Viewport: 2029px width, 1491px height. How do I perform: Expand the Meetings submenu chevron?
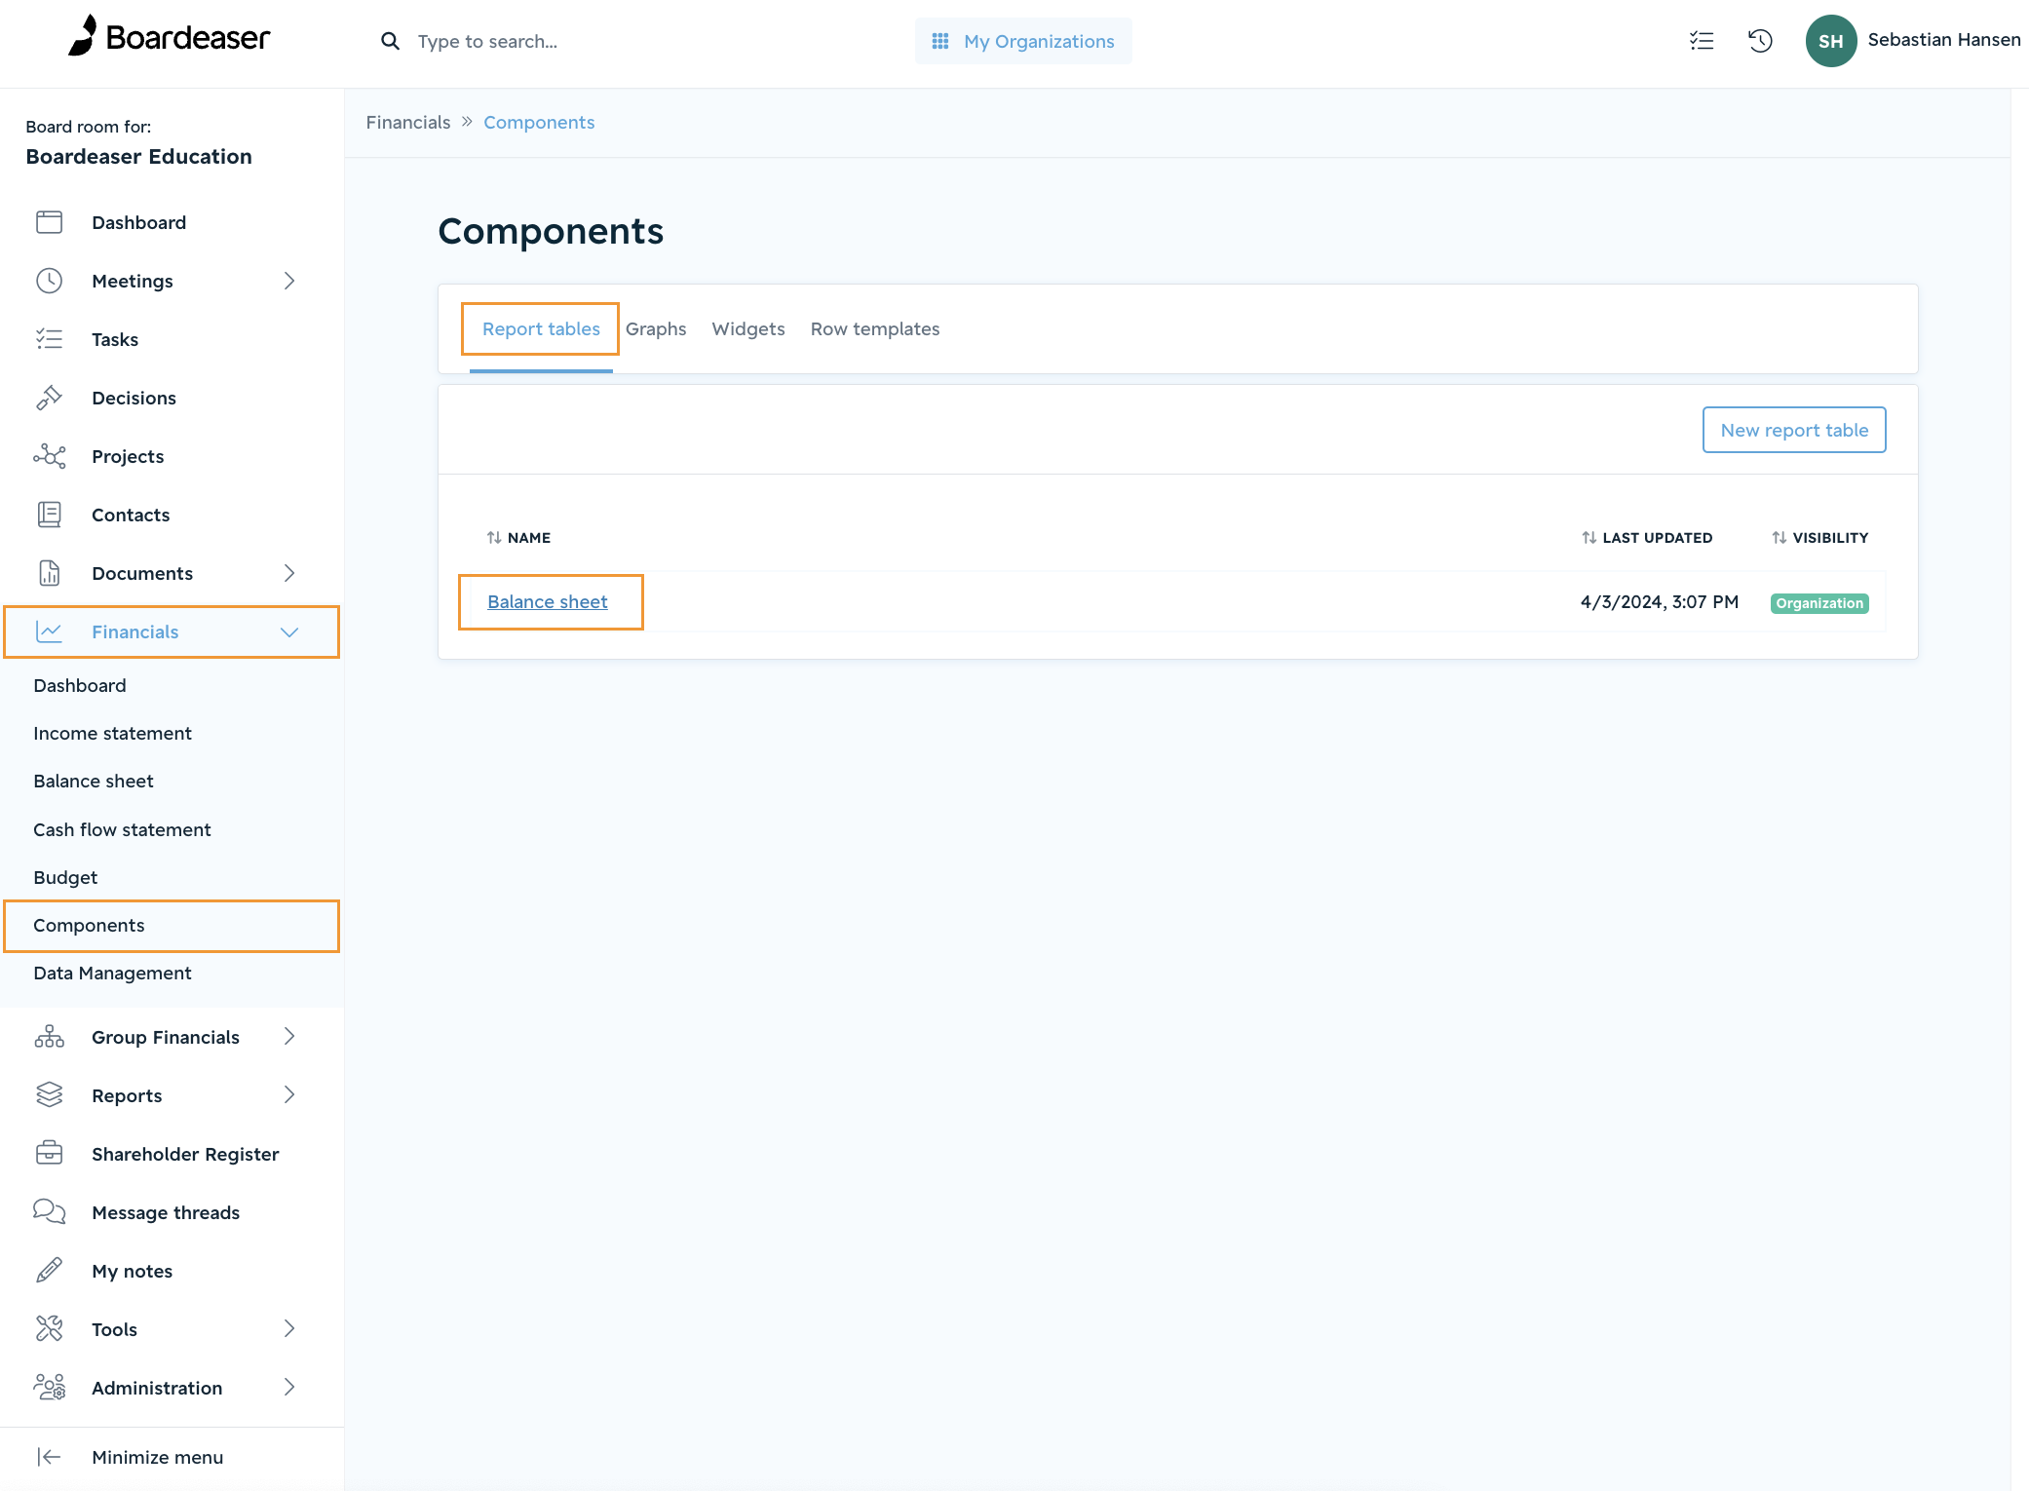pyautogui.click(x=289, y=281)
